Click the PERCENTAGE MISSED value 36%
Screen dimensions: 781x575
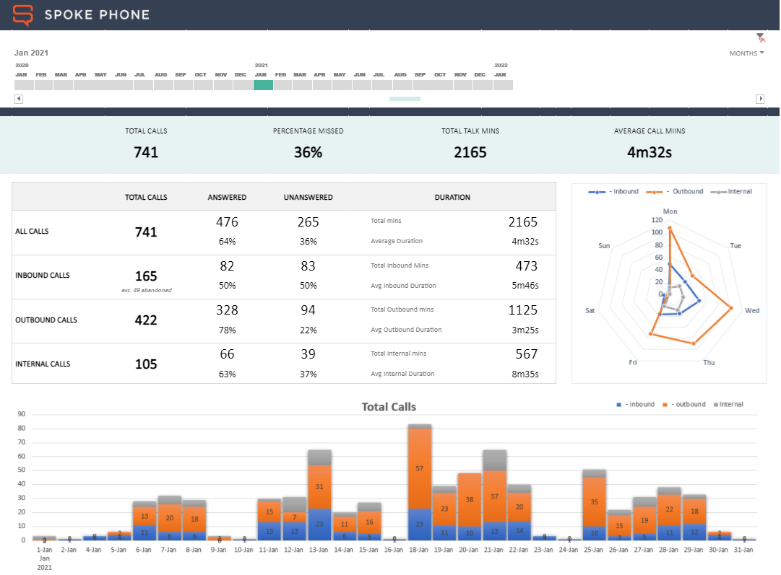pyautogui.click(x=308, y=152)
